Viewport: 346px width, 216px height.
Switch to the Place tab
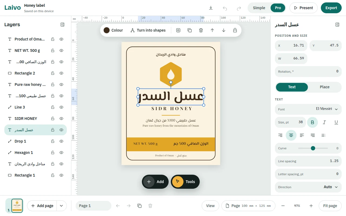(324, 87)
